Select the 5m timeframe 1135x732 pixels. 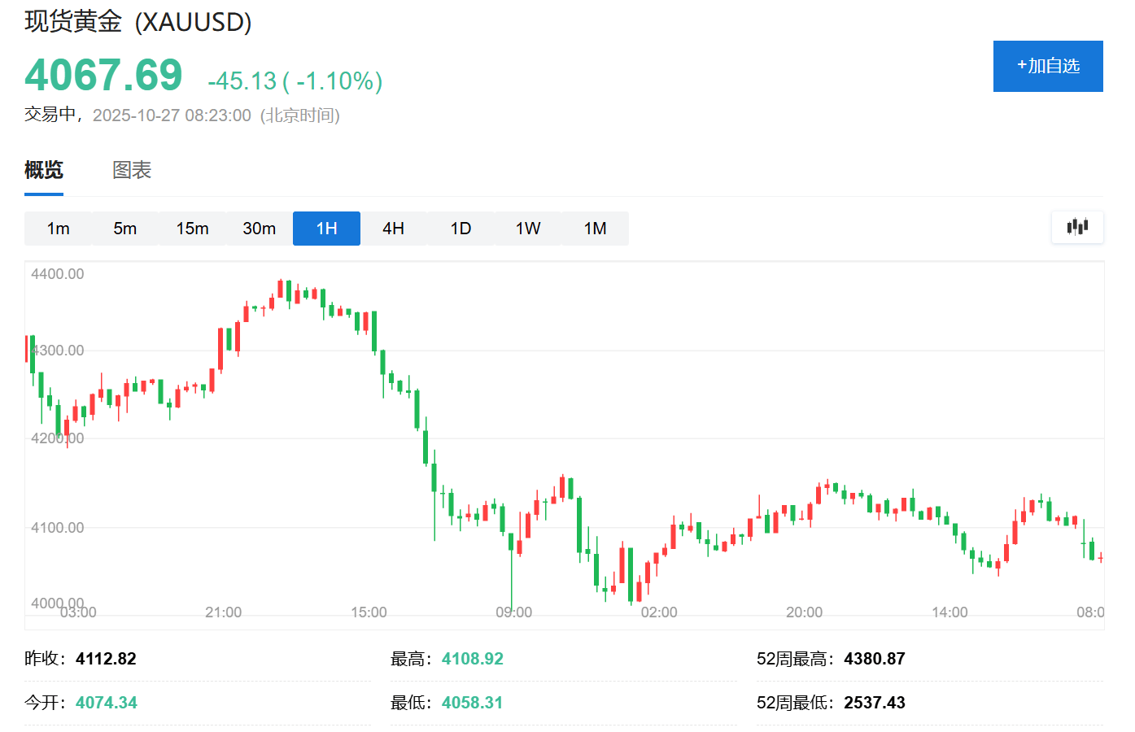(125, 229)
